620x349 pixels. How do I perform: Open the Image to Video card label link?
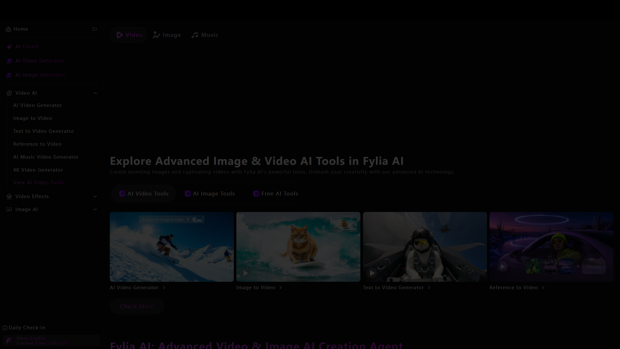click(x=256, y=288)
